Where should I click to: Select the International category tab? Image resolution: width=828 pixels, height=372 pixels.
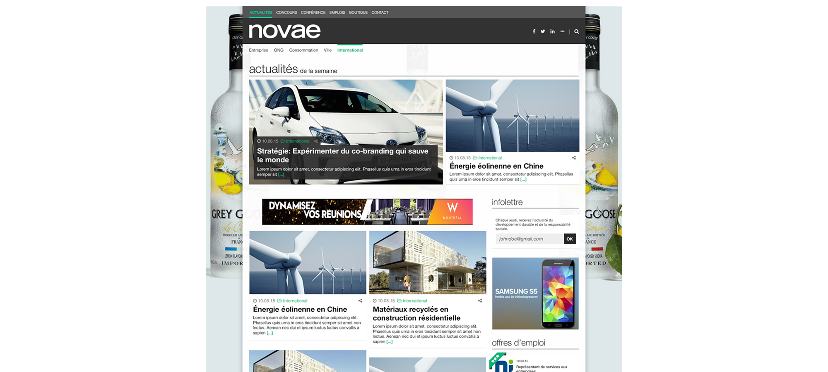tap(350, 50)
